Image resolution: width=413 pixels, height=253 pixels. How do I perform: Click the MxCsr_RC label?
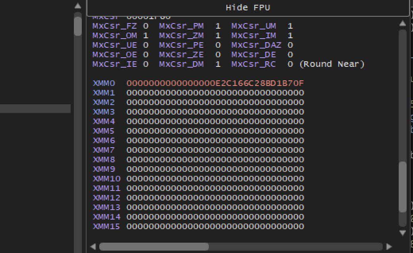[x=254, y=64]
